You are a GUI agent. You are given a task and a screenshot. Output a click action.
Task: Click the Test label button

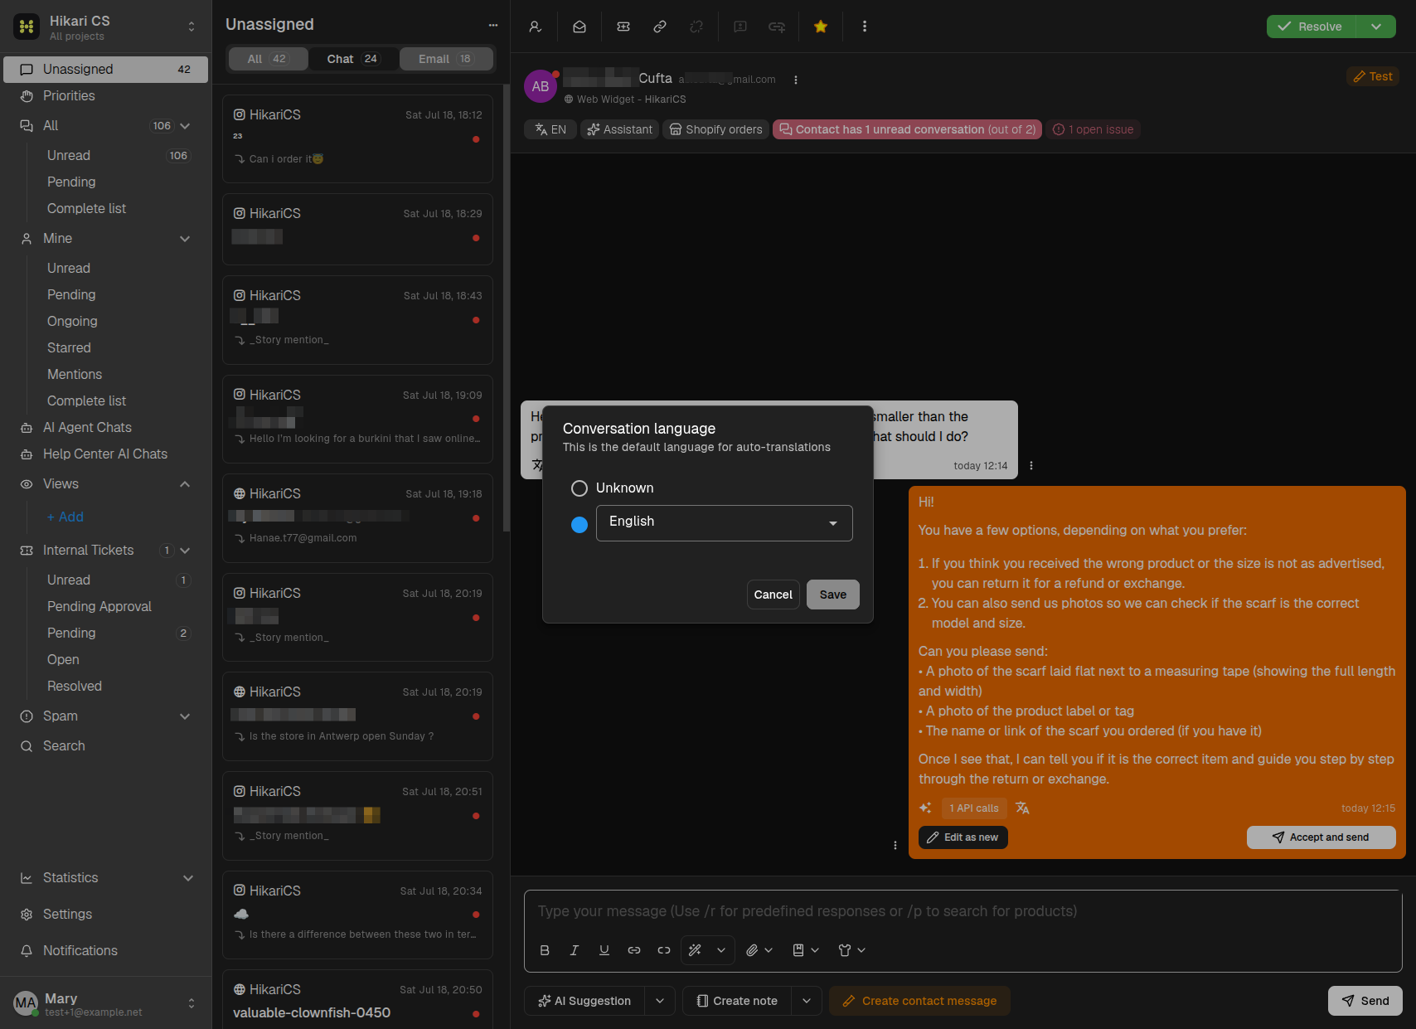coord(1373,76)
